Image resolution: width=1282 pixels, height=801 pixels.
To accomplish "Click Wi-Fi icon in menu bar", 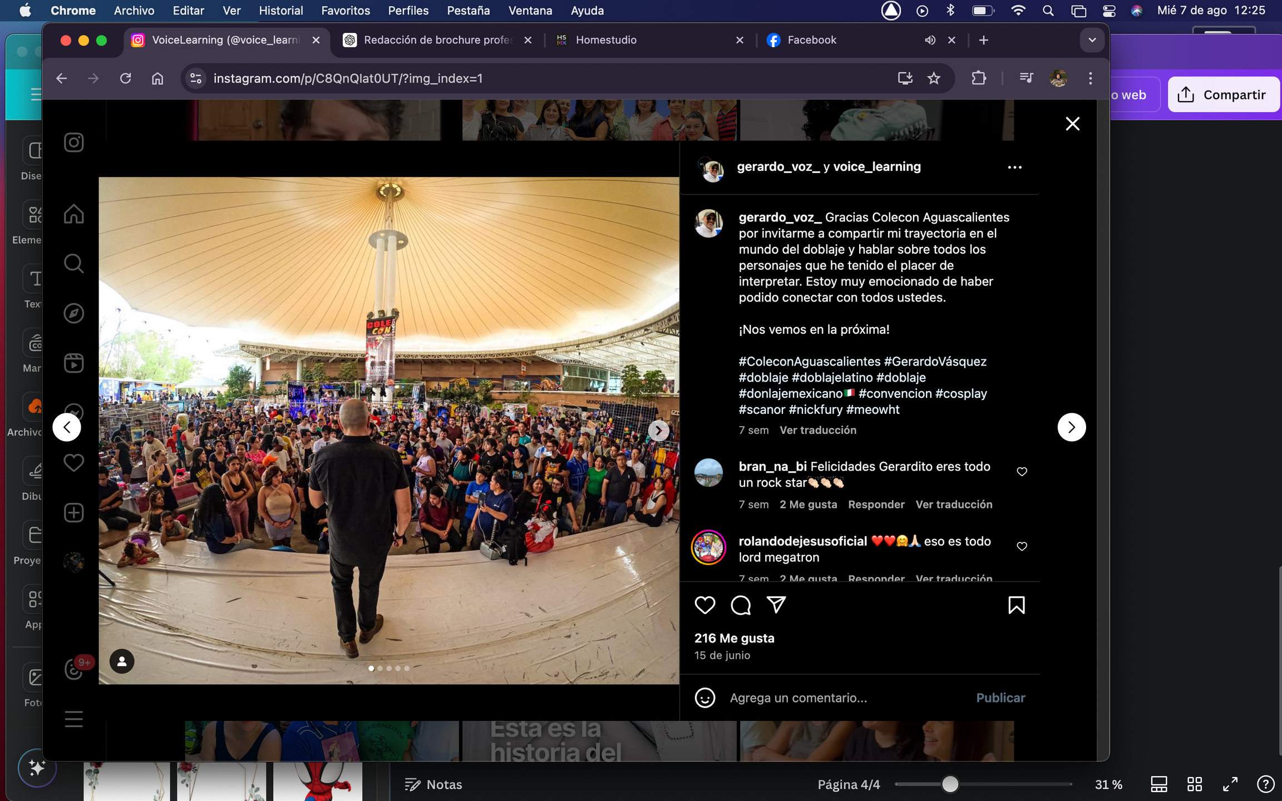I will pyautogui.click(x=1018, y=11).
